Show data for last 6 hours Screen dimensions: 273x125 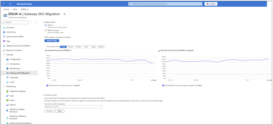(71, 47)
